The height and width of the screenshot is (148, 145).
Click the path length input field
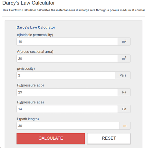(x=68, y=126)
